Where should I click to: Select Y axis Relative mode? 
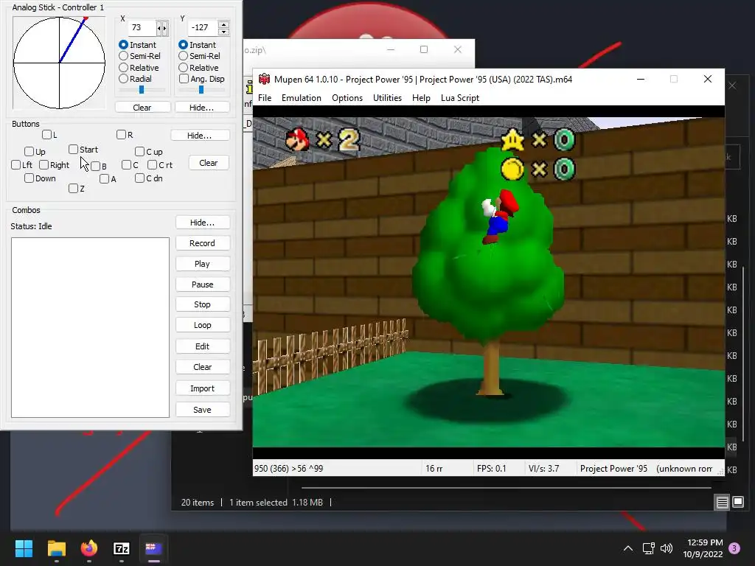[x=183, y=67]
